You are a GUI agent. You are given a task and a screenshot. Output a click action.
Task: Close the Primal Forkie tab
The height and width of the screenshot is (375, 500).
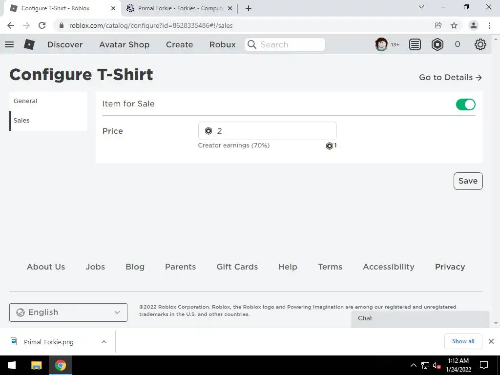[229, 8]
